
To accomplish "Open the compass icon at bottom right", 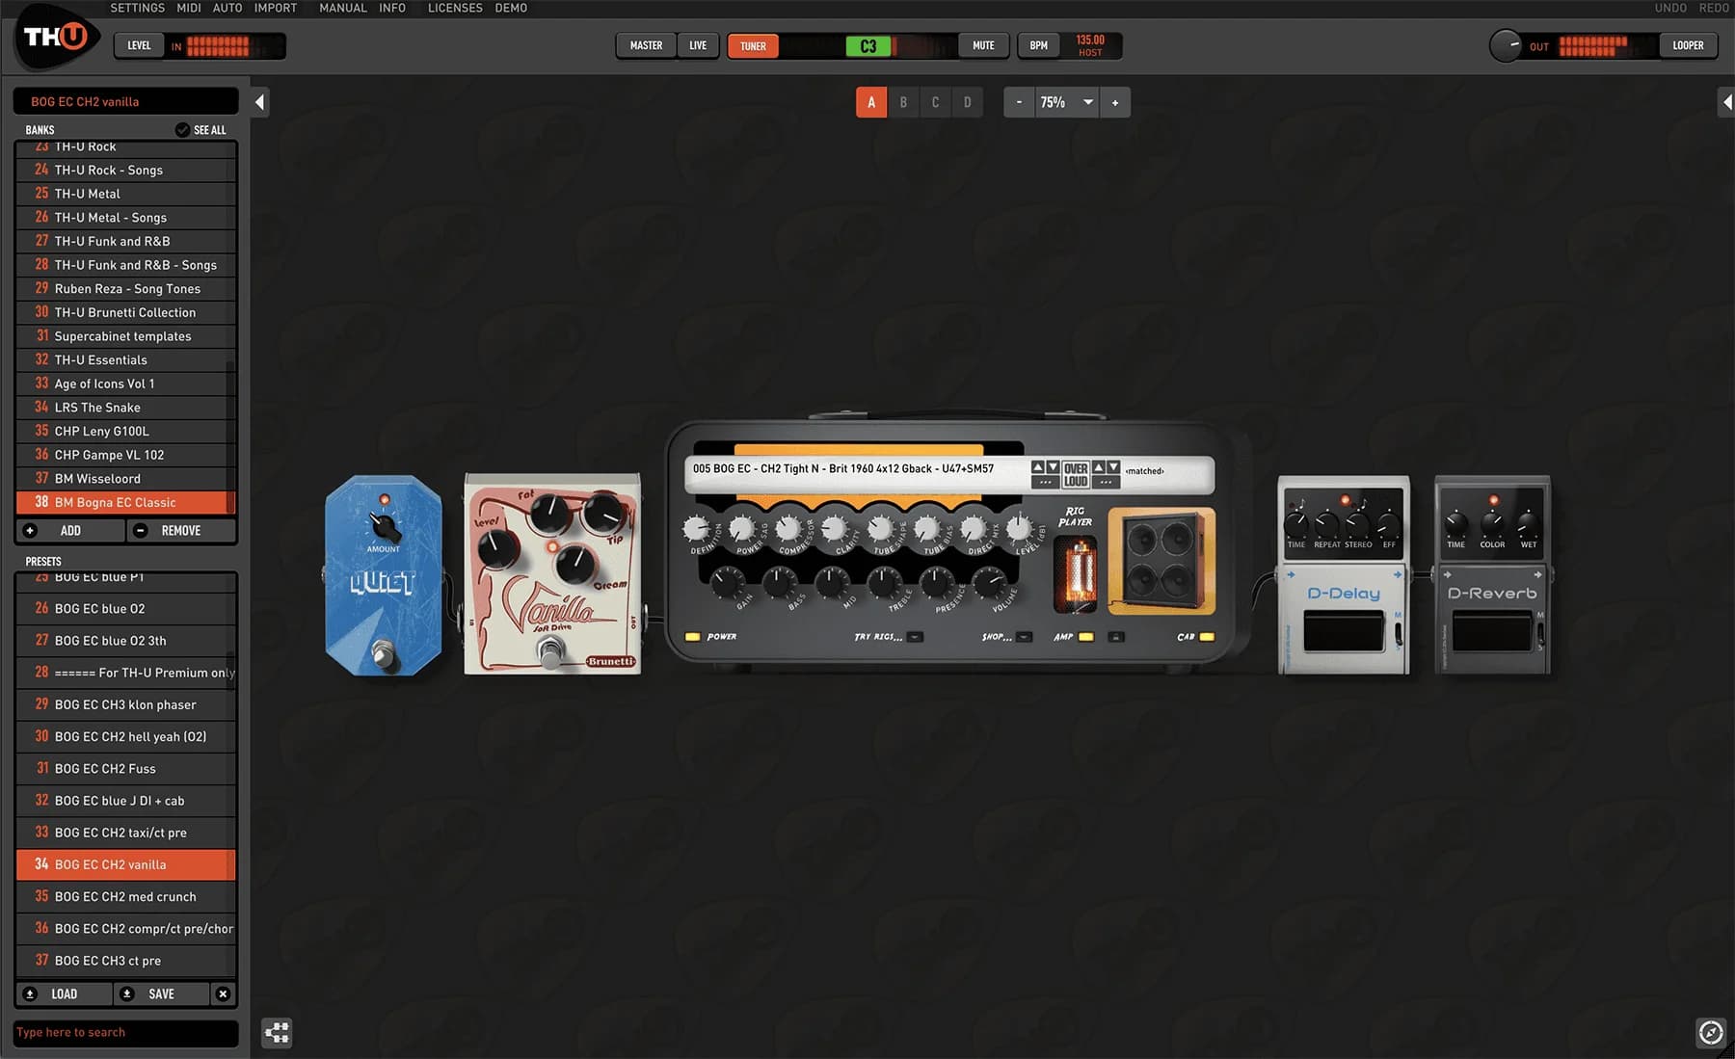I will 1712,1032.
